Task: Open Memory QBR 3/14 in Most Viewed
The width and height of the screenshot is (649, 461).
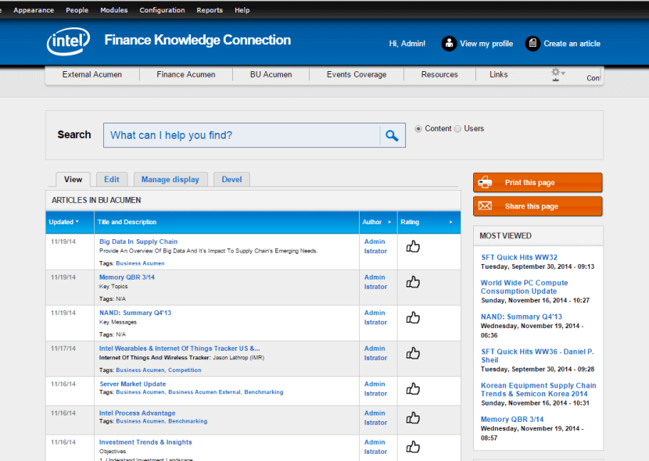Action: point(512,420)
